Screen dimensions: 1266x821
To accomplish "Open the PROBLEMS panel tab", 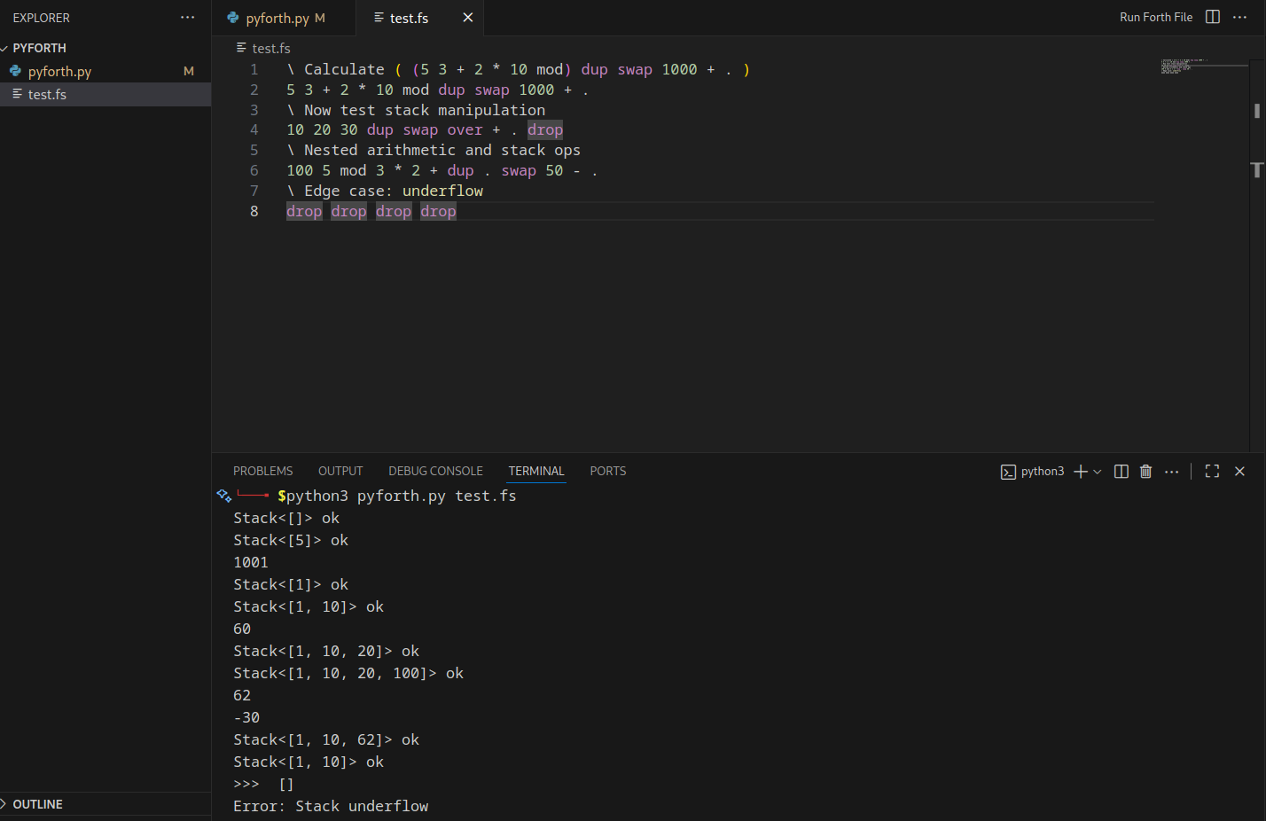I will pyautogui.click(x=262, y=471).
